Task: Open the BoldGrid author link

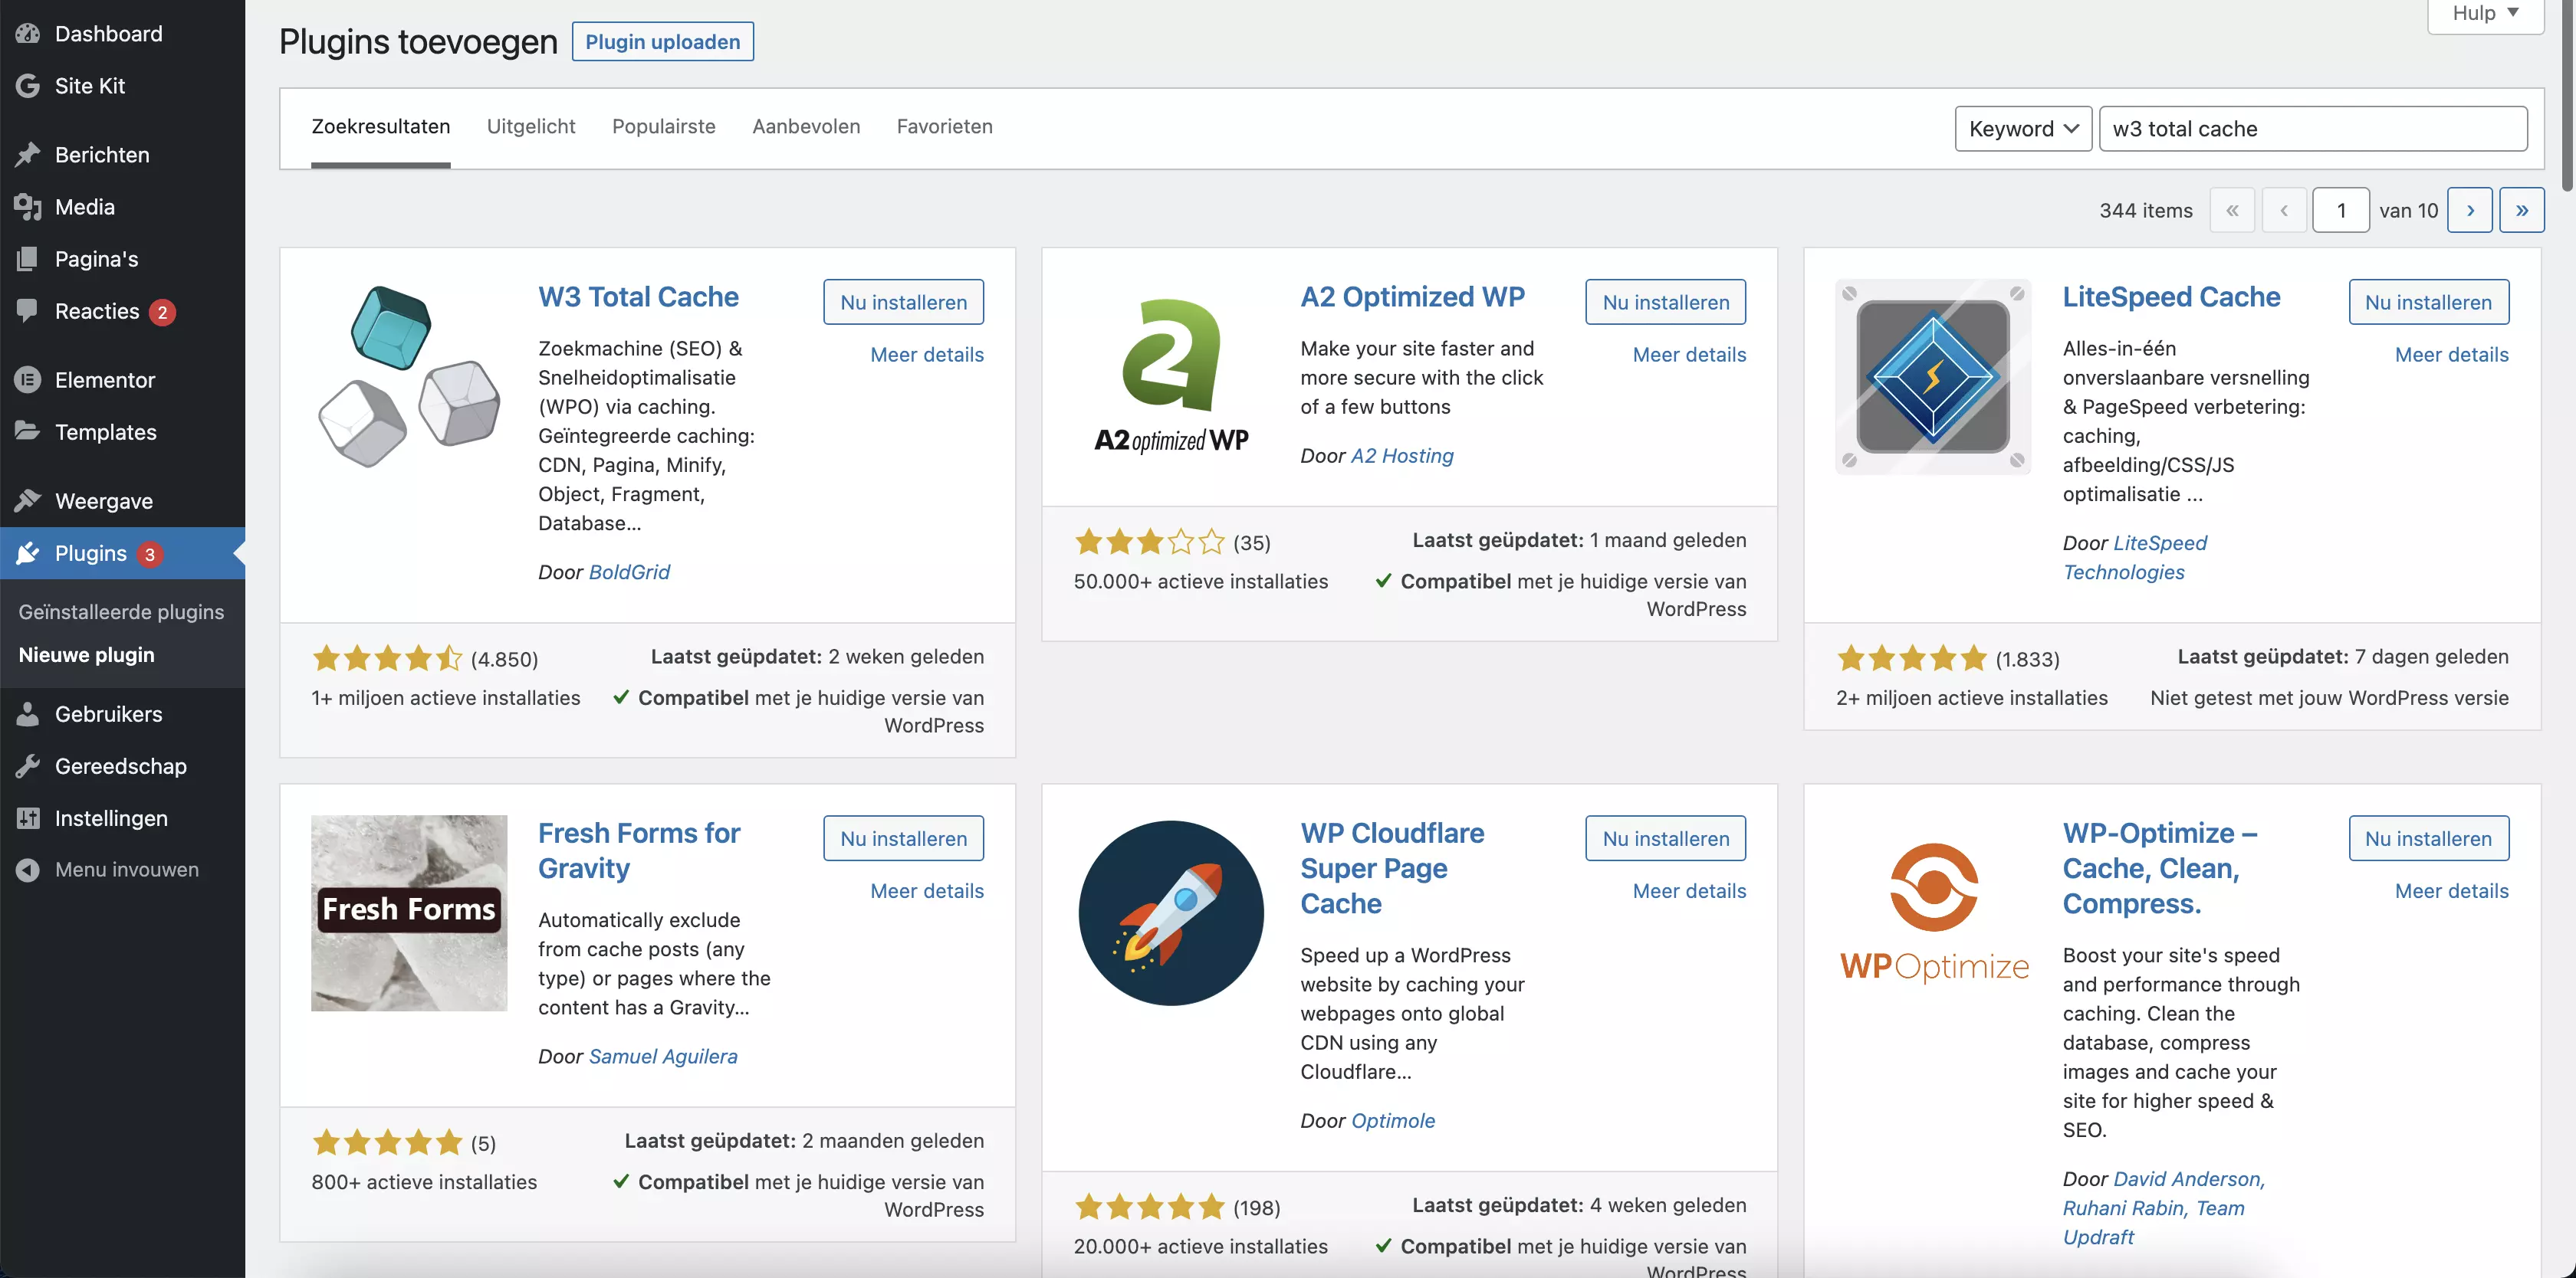Action: pos(629,572)
